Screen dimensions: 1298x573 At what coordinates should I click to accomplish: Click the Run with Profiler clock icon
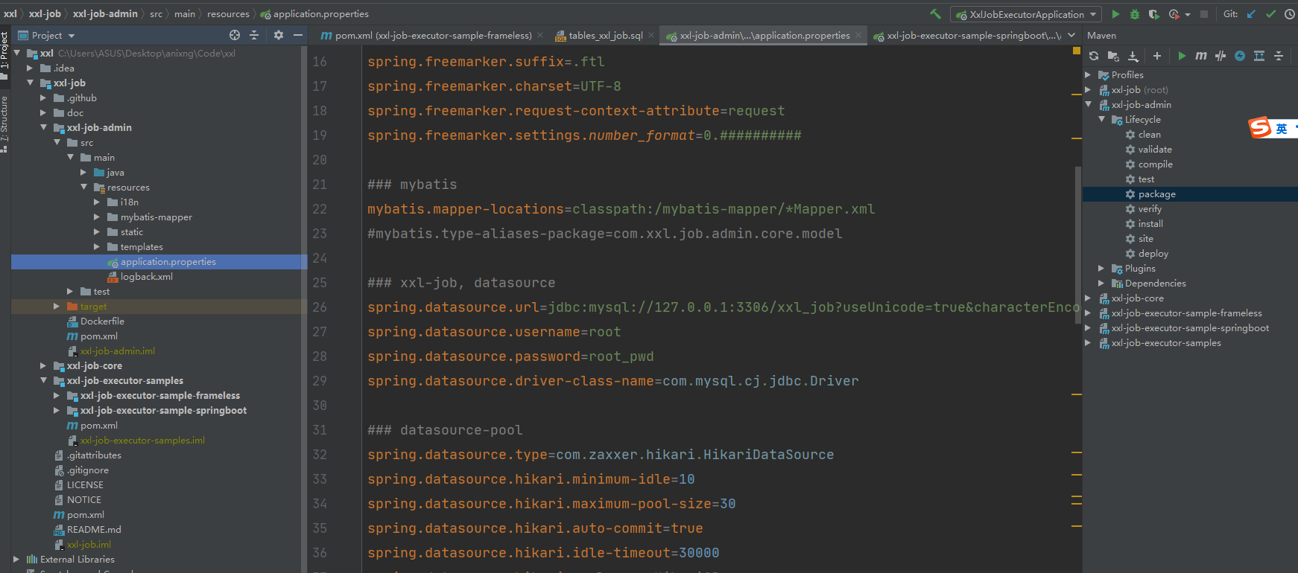pyautogui.click(x=1174, y=14)
